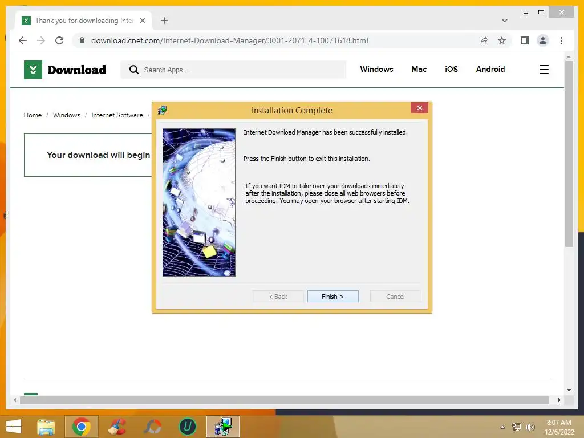Go forward in Chrome browser
The image size is (584, 438).
(x=41, y=40)
